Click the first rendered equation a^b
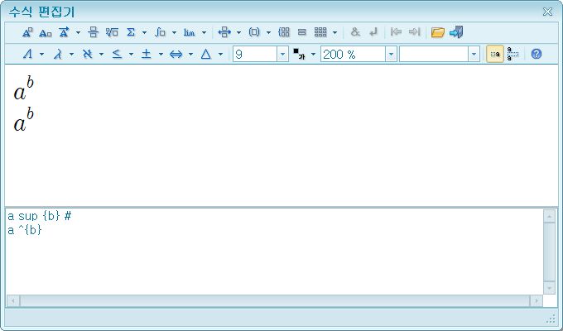This screenshot has width=563, height=331. tap(24, 89)
